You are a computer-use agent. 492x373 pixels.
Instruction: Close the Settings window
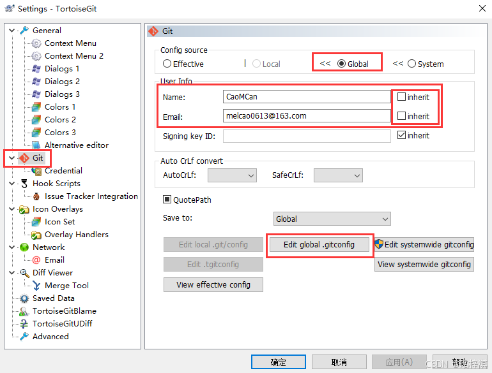pos(482,8)
